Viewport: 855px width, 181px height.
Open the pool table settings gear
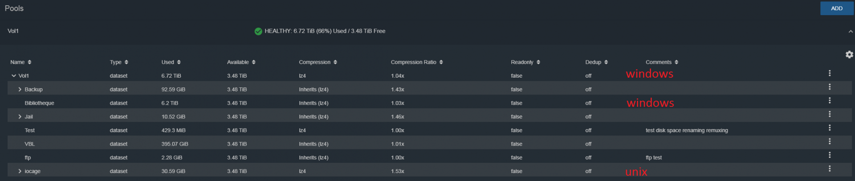[849, 54]
